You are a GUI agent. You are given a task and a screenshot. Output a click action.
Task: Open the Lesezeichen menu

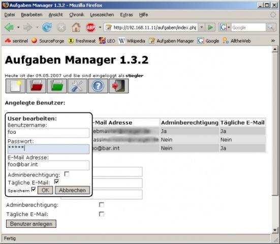(102, 15)
